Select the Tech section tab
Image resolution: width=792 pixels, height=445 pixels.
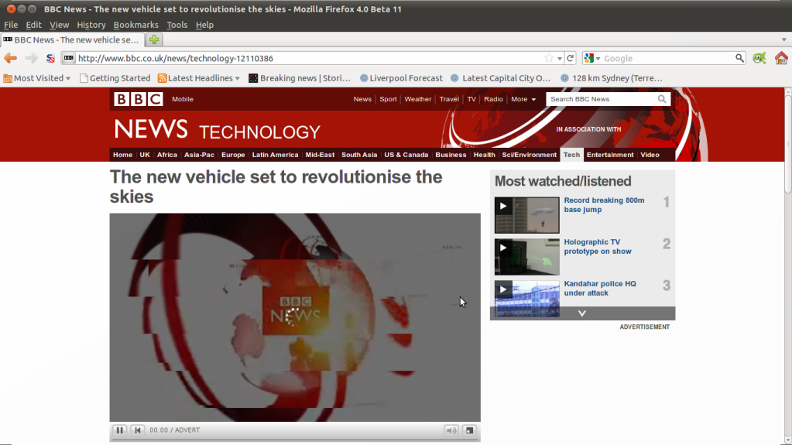[572, 155]
